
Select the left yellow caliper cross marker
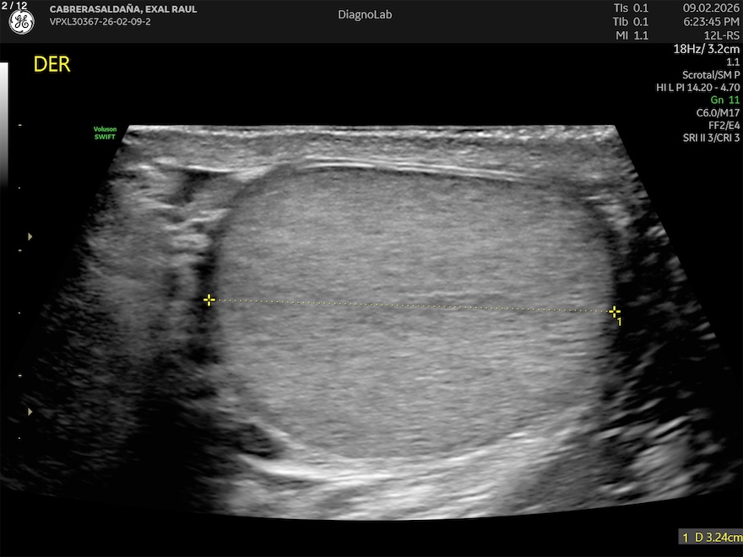click(209, 300)
